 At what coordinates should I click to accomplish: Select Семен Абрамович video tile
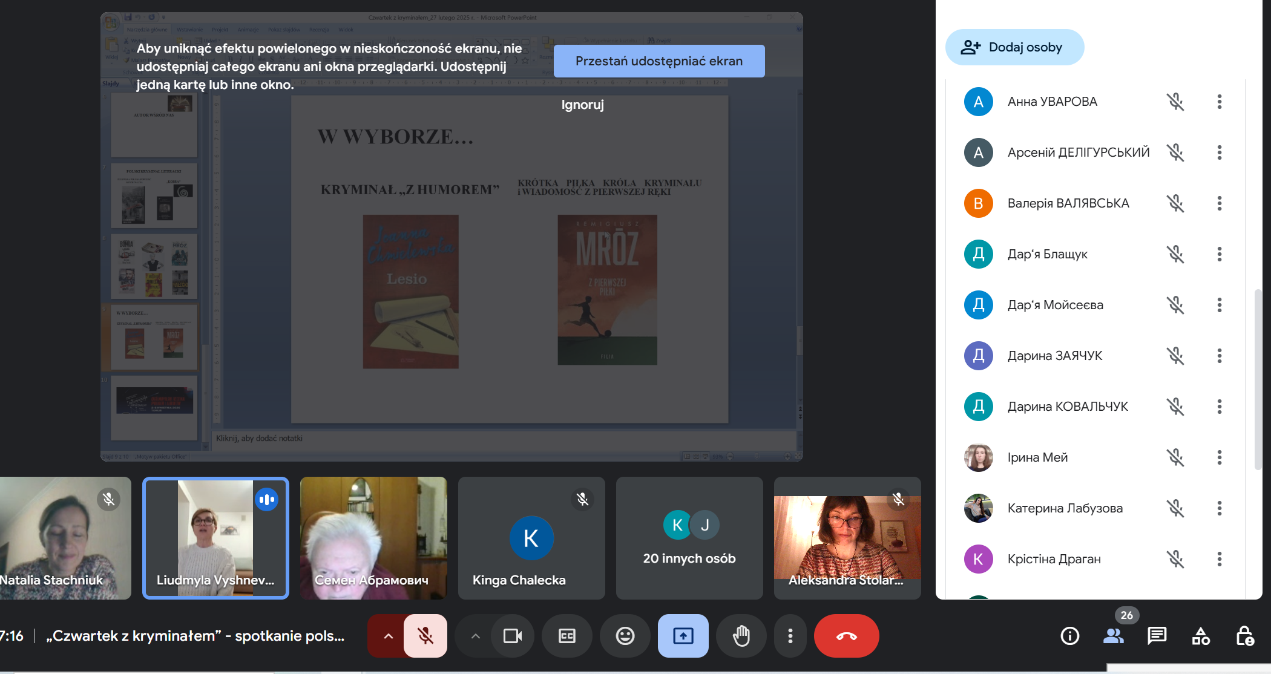click(373, 538)
